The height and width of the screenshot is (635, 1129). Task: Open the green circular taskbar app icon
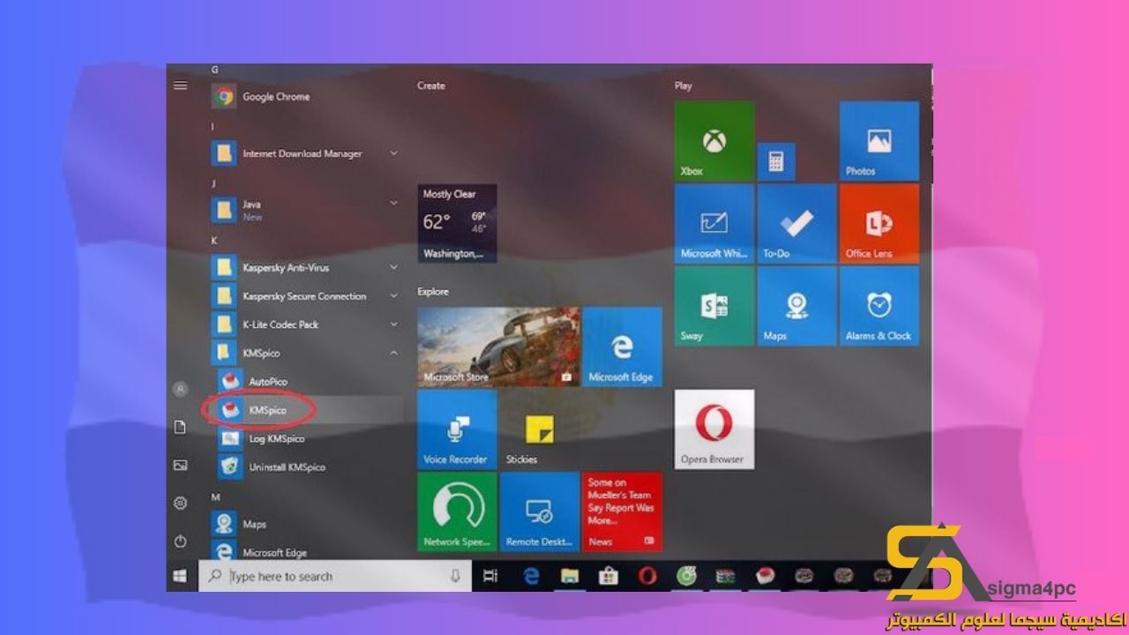click(686, 576)
